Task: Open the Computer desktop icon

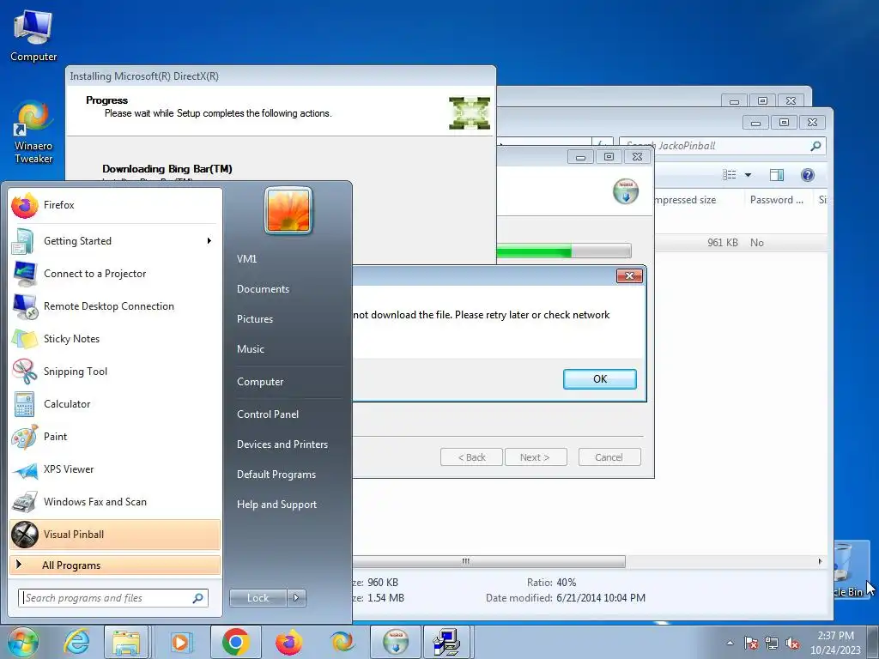Action: tap(33, 34)
